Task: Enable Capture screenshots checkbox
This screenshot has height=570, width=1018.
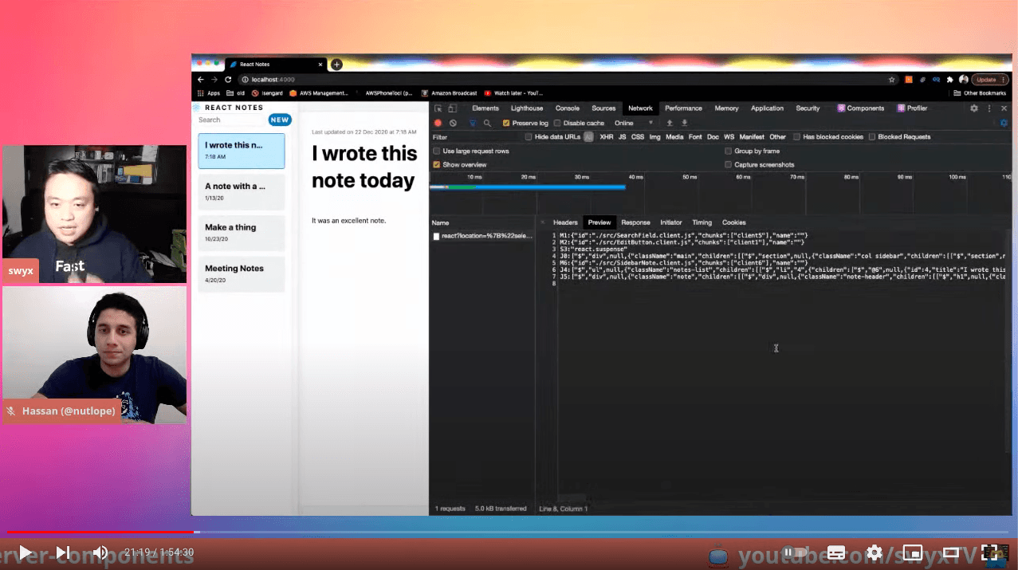Action: (x=727, y=164)
